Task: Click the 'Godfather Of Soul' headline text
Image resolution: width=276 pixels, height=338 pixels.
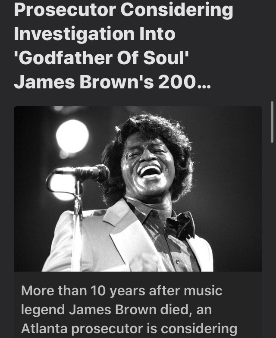Action: pyautogui.click(x=101, y=58)
